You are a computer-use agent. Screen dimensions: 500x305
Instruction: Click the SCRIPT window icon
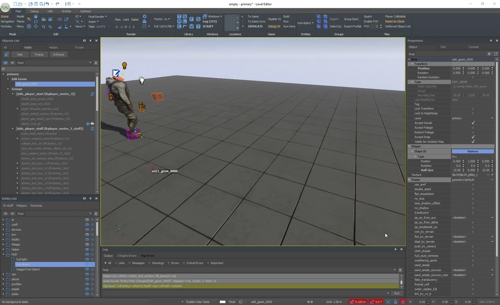208,26
